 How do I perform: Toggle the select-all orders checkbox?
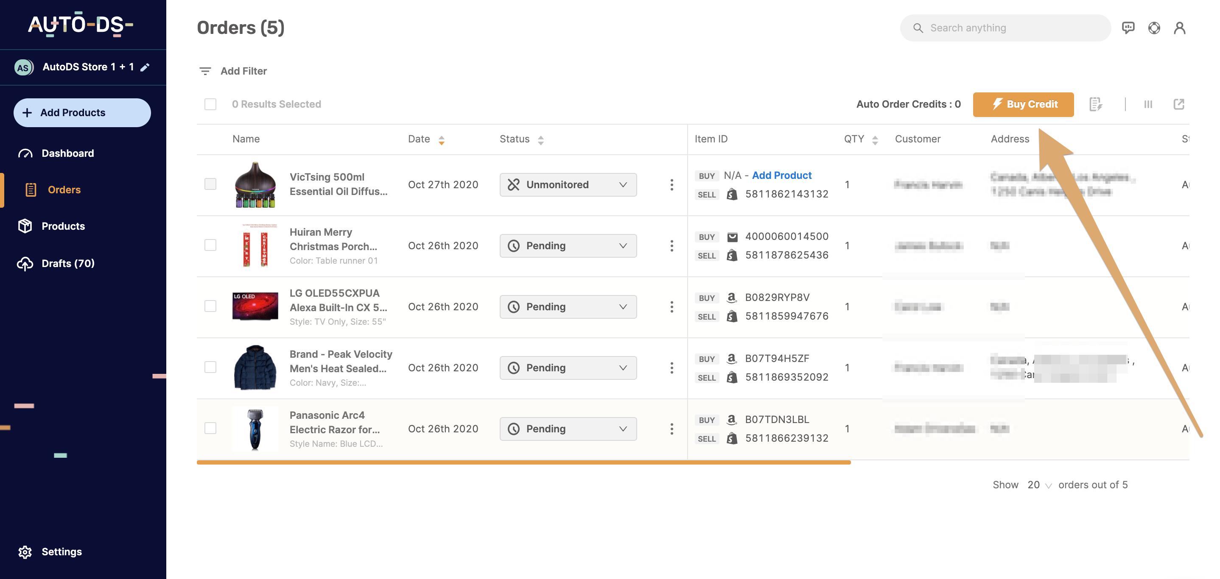210,104
